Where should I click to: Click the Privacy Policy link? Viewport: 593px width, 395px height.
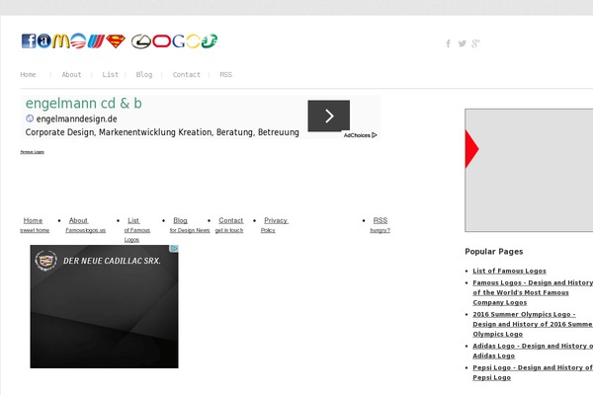[x=275, y=225]
